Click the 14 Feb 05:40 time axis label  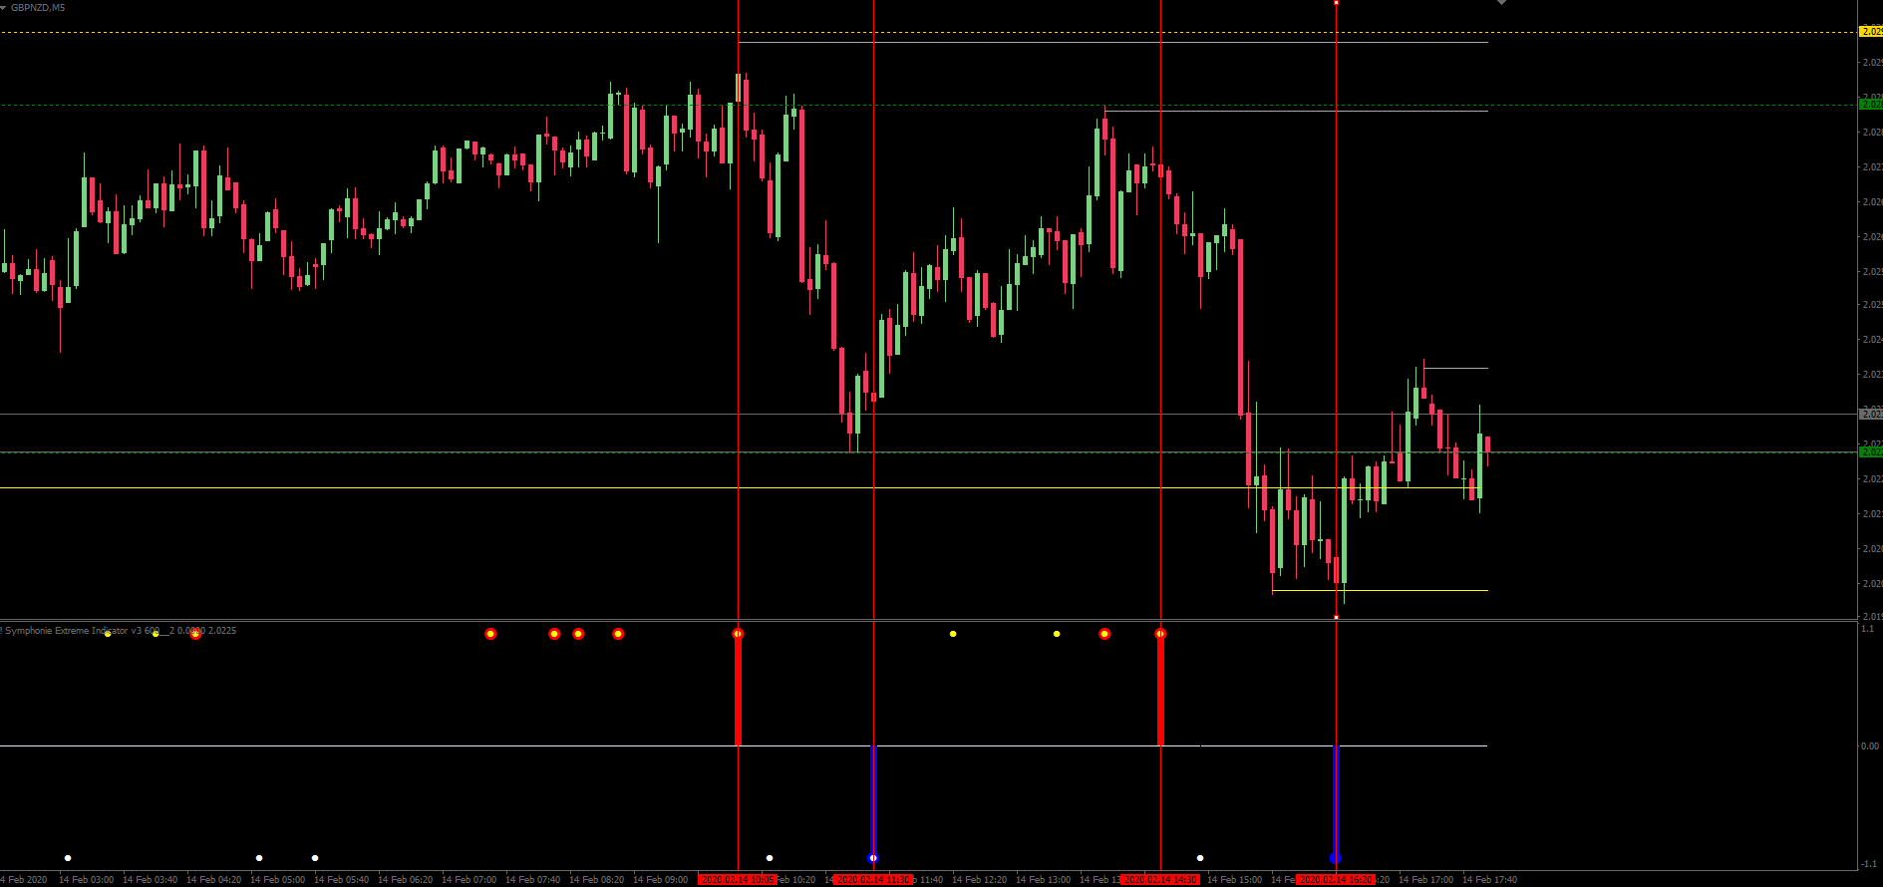pos(341,880)
